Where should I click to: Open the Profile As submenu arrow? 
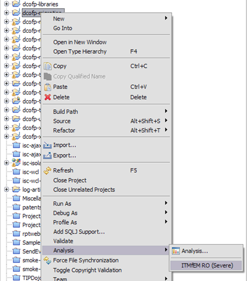click(166, 222)
